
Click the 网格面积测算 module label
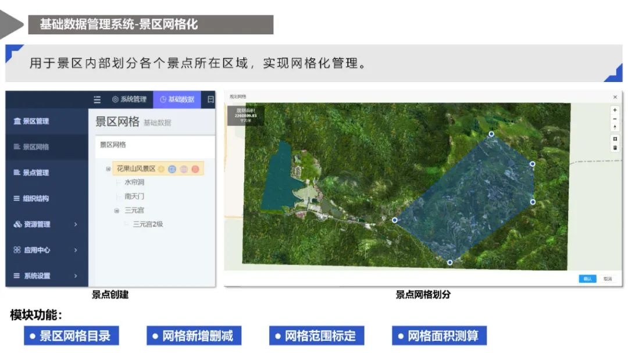pyautogui.click(x=440, y=336)
